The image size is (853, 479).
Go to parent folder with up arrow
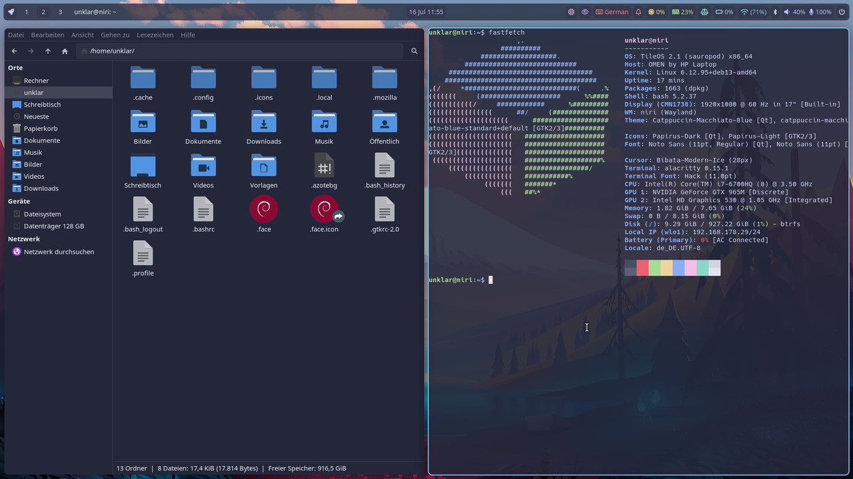point(48,51)
